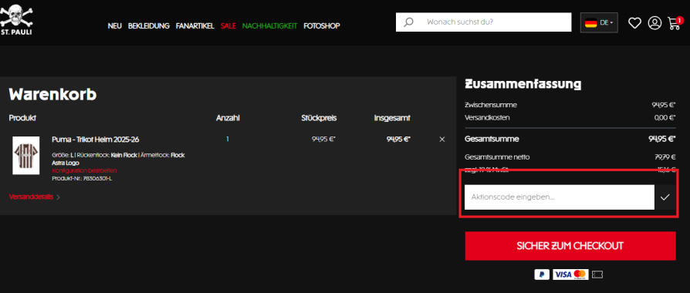Viewport: 690px width, 293px height.
Task: Open the Puma Trikot product thumbnail
Action: coord(26,155)
